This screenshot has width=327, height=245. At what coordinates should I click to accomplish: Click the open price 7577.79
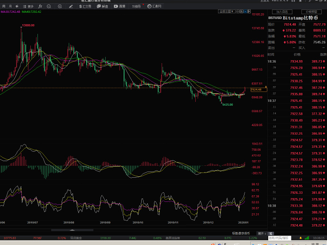pyautogui.click(x=319, y=25)
